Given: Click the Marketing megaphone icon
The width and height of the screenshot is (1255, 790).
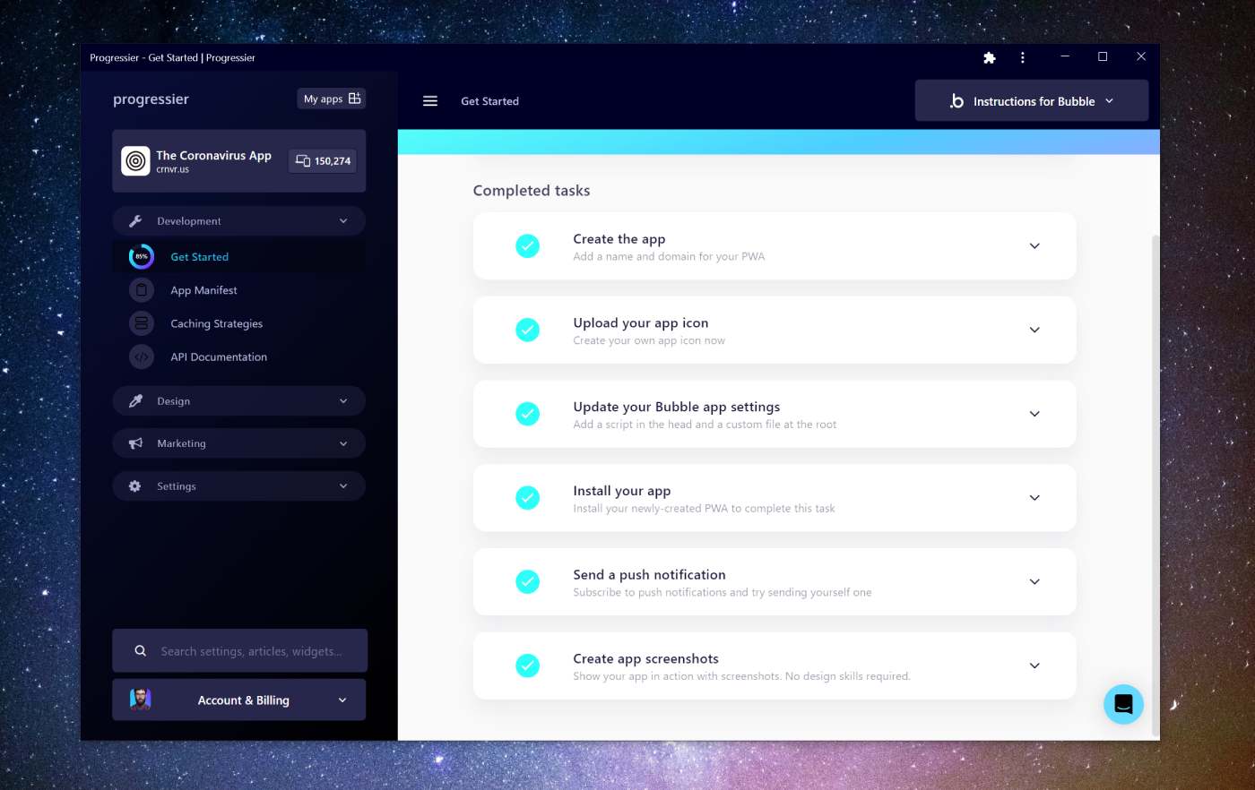Looking at the screenshot, I should pos(135,443).
